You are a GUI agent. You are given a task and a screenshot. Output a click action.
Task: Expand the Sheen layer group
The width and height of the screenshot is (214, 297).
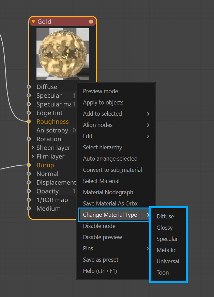pyautogui.click(x=33, y=148)
